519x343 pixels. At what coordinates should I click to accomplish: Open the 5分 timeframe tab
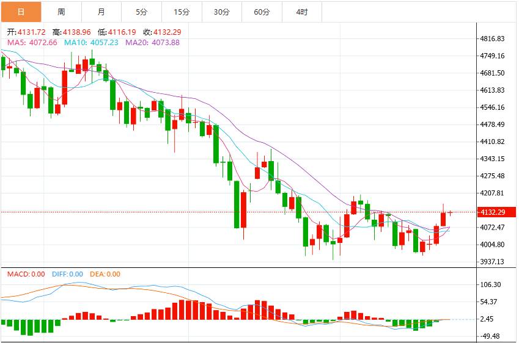pyautogui.click(x=142, y=12)
